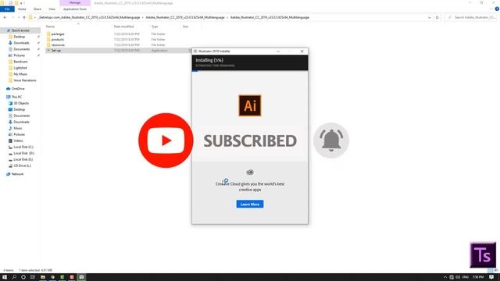Switch to the Home ribbon tab
This screenshot has width=500, height=281.
click(x=22, y=9)
